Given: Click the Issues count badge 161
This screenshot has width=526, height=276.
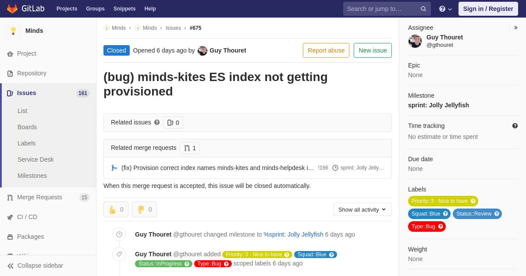Looking at the screenshot, I should tap(83, 93).
